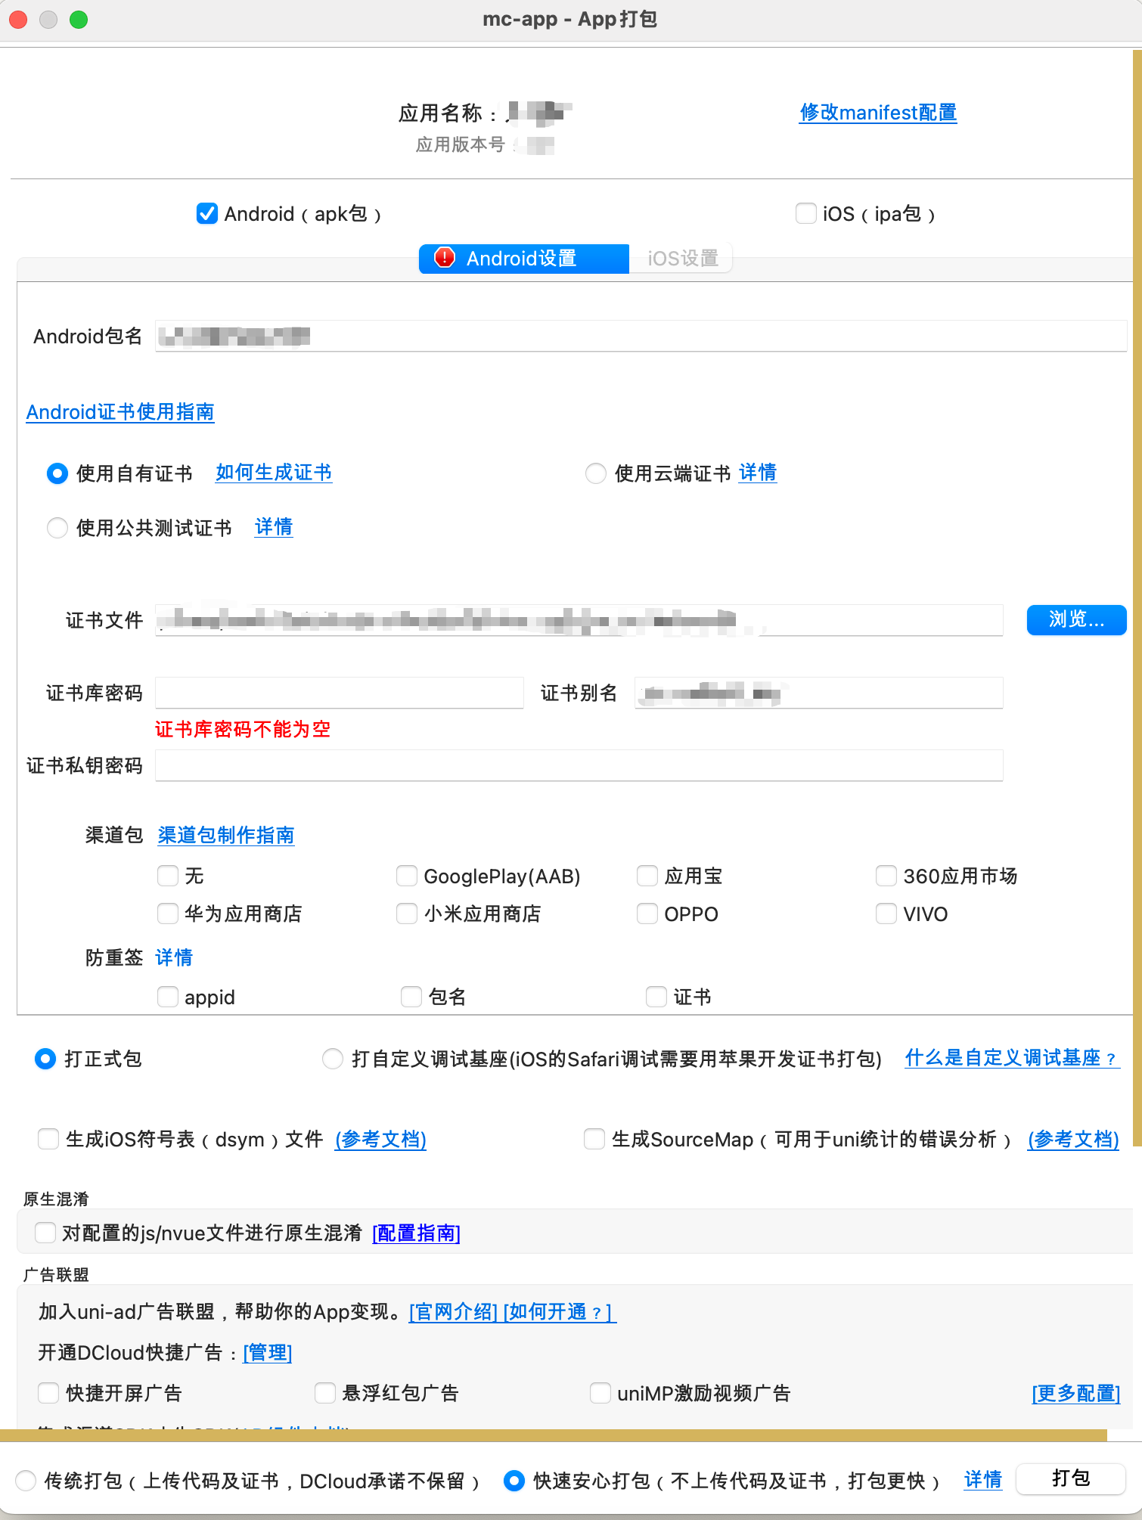Check 对配置的js/nvue文件进行原生混淆 checkbox

coord(45,1233)
